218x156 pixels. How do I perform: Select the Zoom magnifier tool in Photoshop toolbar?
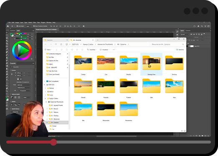click(7, 91)
